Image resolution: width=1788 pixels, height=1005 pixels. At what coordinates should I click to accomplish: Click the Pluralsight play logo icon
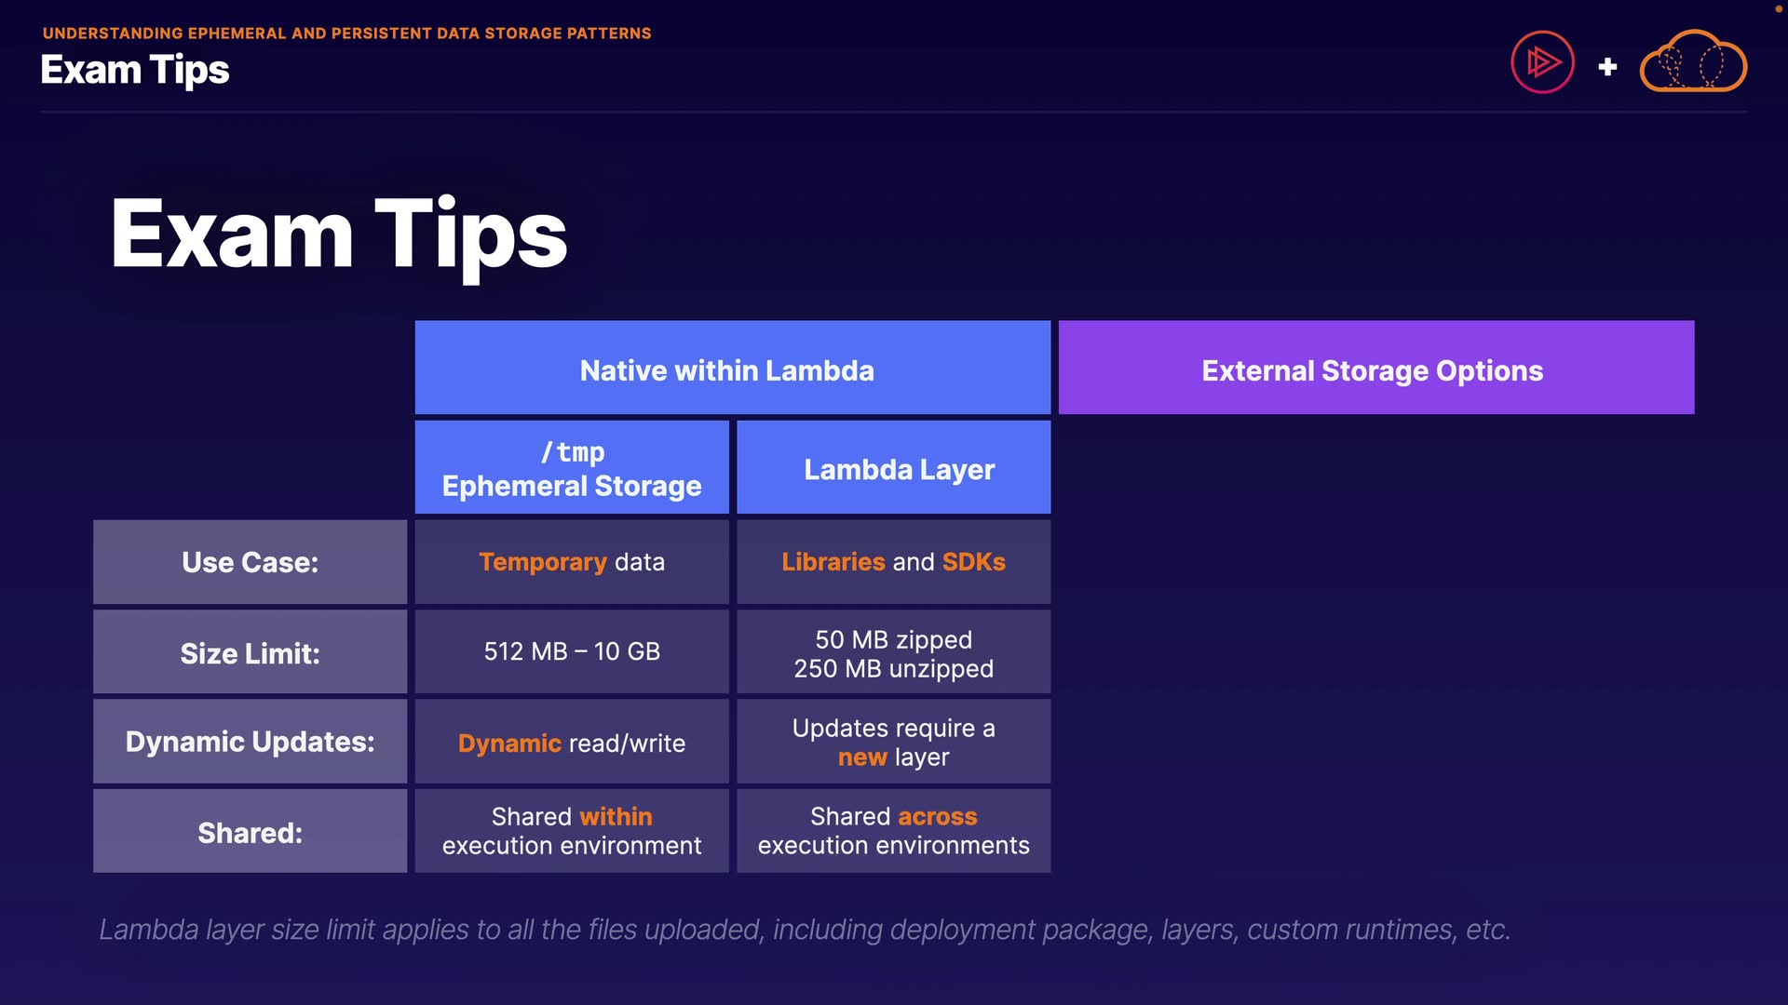[1542, 63]
